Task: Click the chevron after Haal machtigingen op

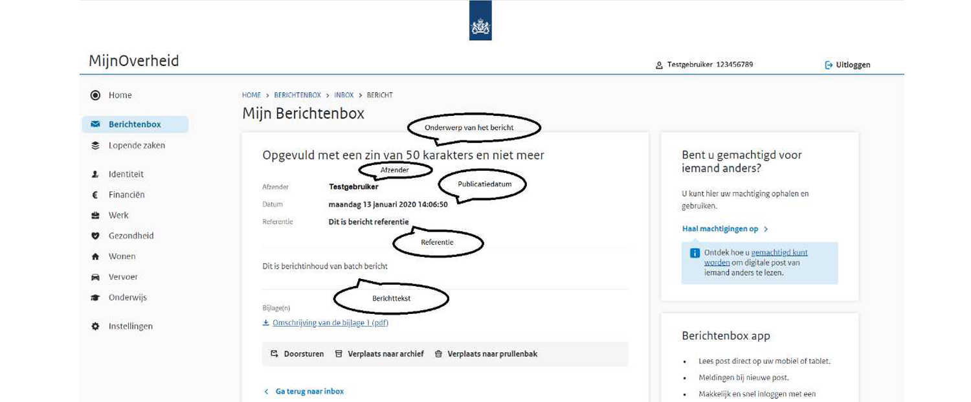Action: [x=766, y=229]
